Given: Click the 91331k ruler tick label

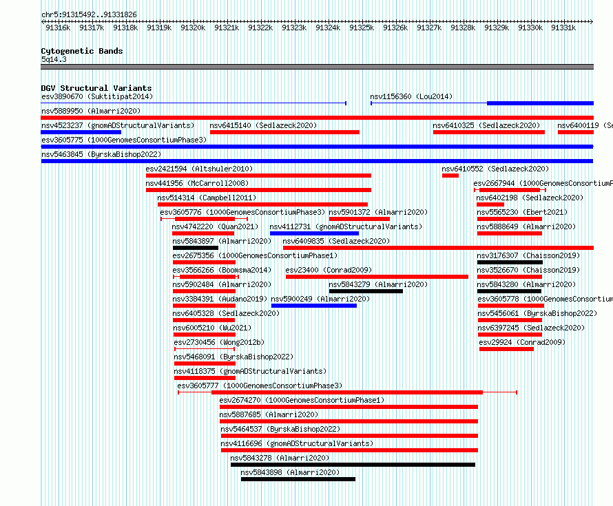Looking at the screenshot, I should [563, 28].
